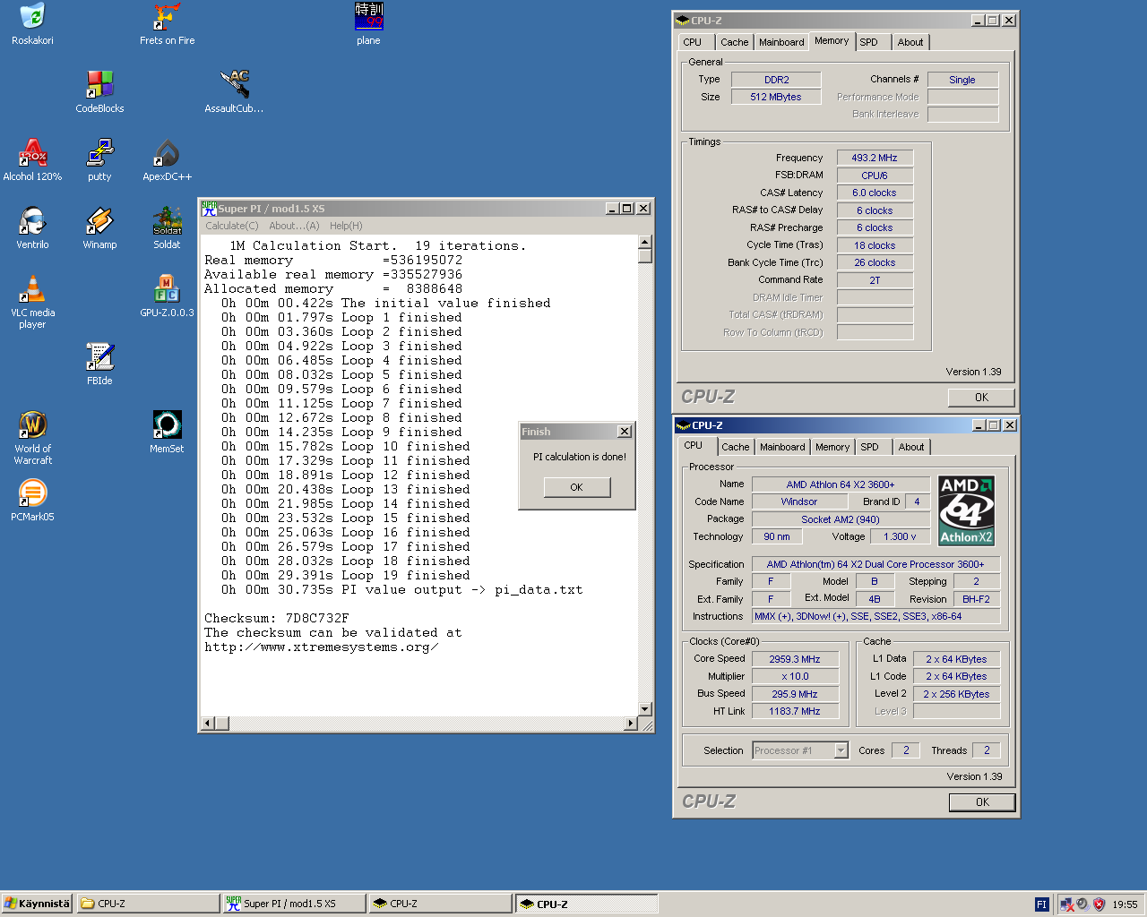The image size is (1147, 917).
Task: Launch CodeBlocks from the desktop
Action: pyautogui.click(x=99, y=92)
